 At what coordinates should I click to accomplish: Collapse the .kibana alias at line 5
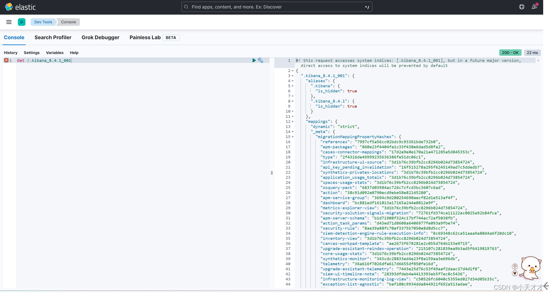[293, 86]
